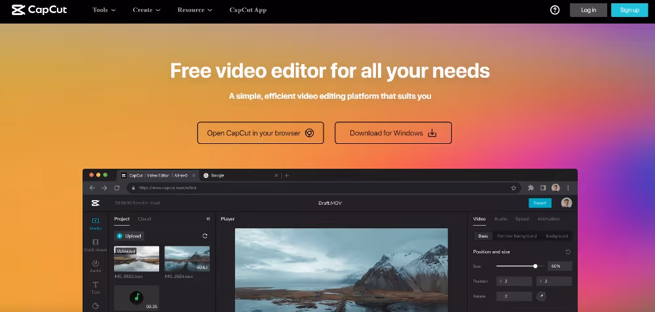
Task: Click the Log in button
Action: [x=588, y=10]
